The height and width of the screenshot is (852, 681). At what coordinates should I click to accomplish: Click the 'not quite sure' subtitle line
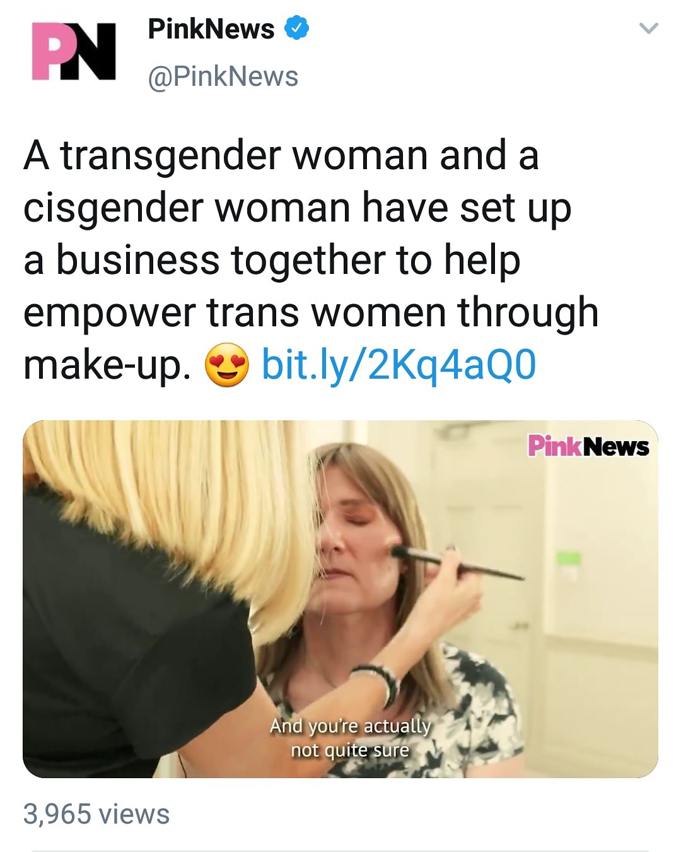350,750
